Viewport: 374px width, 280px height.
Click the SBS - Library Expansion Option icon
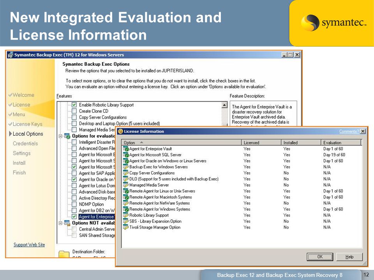coord(126,221)
